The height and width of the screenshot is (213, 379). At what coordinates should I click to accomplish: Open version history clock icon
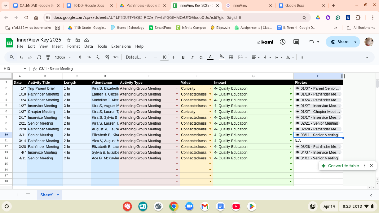(x=282, y=42)
